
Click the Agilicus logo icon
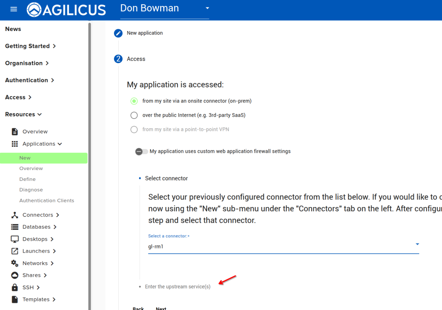tap(34, 9)
